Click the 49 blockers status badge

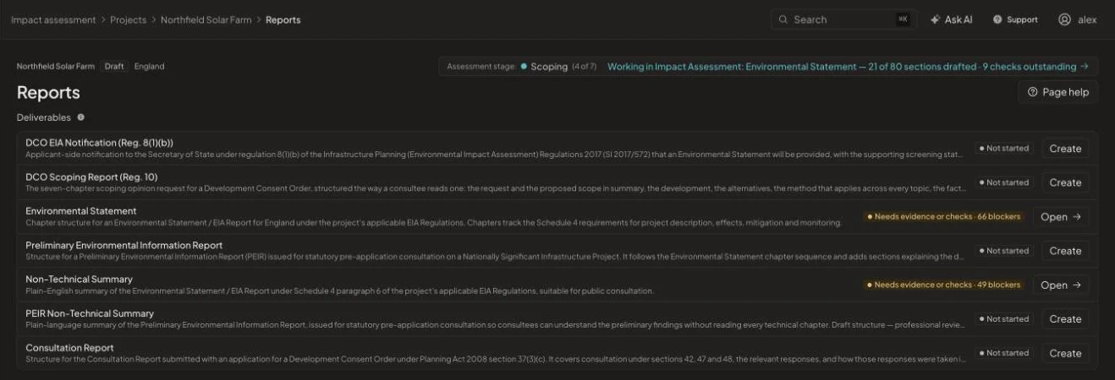coord(945,285)
